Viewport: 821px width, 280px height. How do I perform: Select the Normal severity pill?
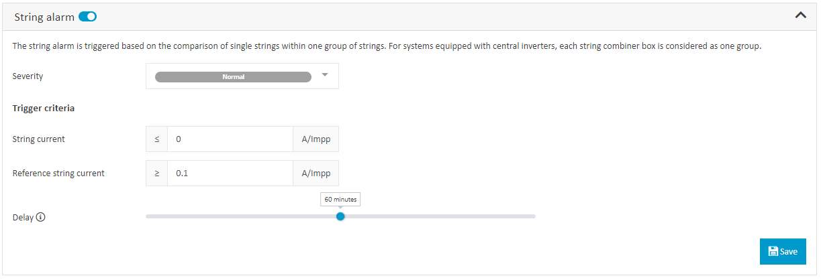pos(233,76)
